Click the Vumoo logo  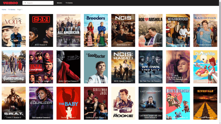tap(10, 3)
